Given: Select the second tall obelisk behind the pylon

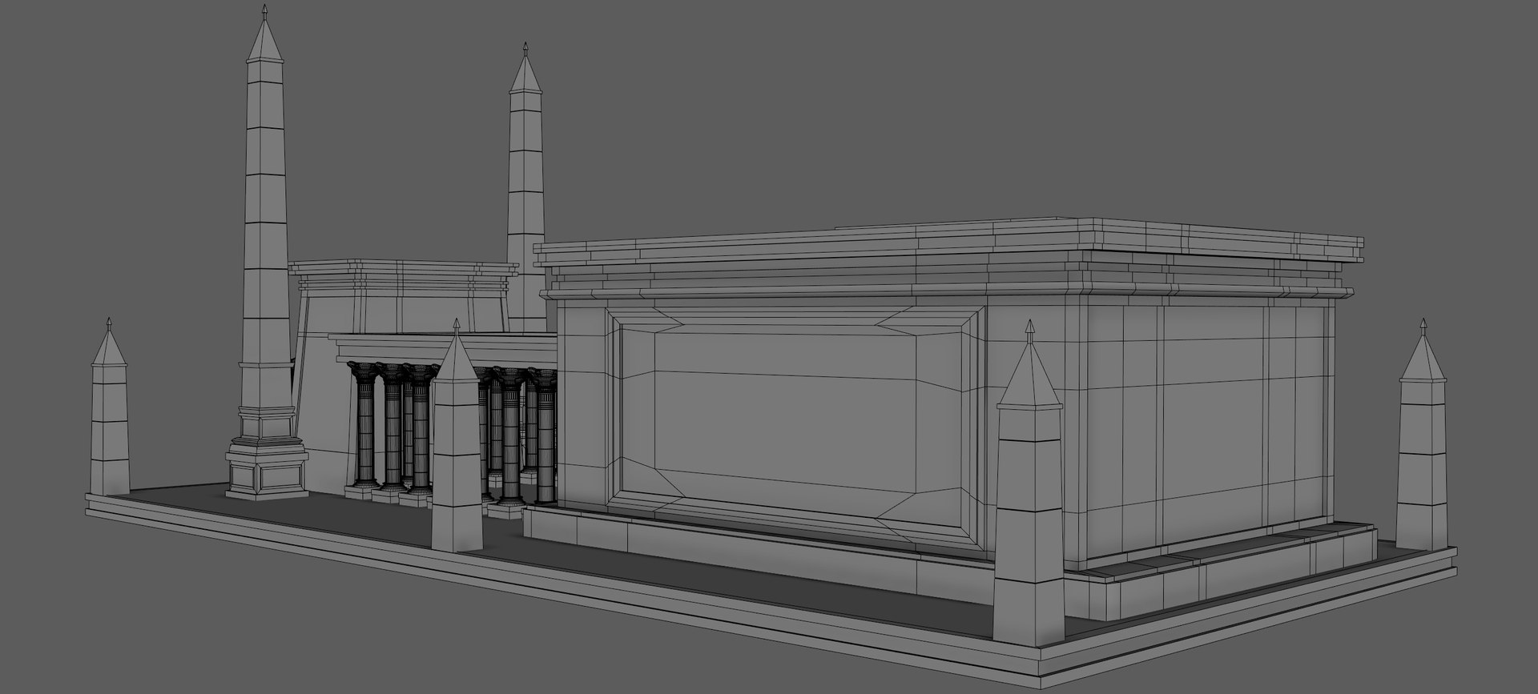Looking at the screenshot, I should 525,188.
